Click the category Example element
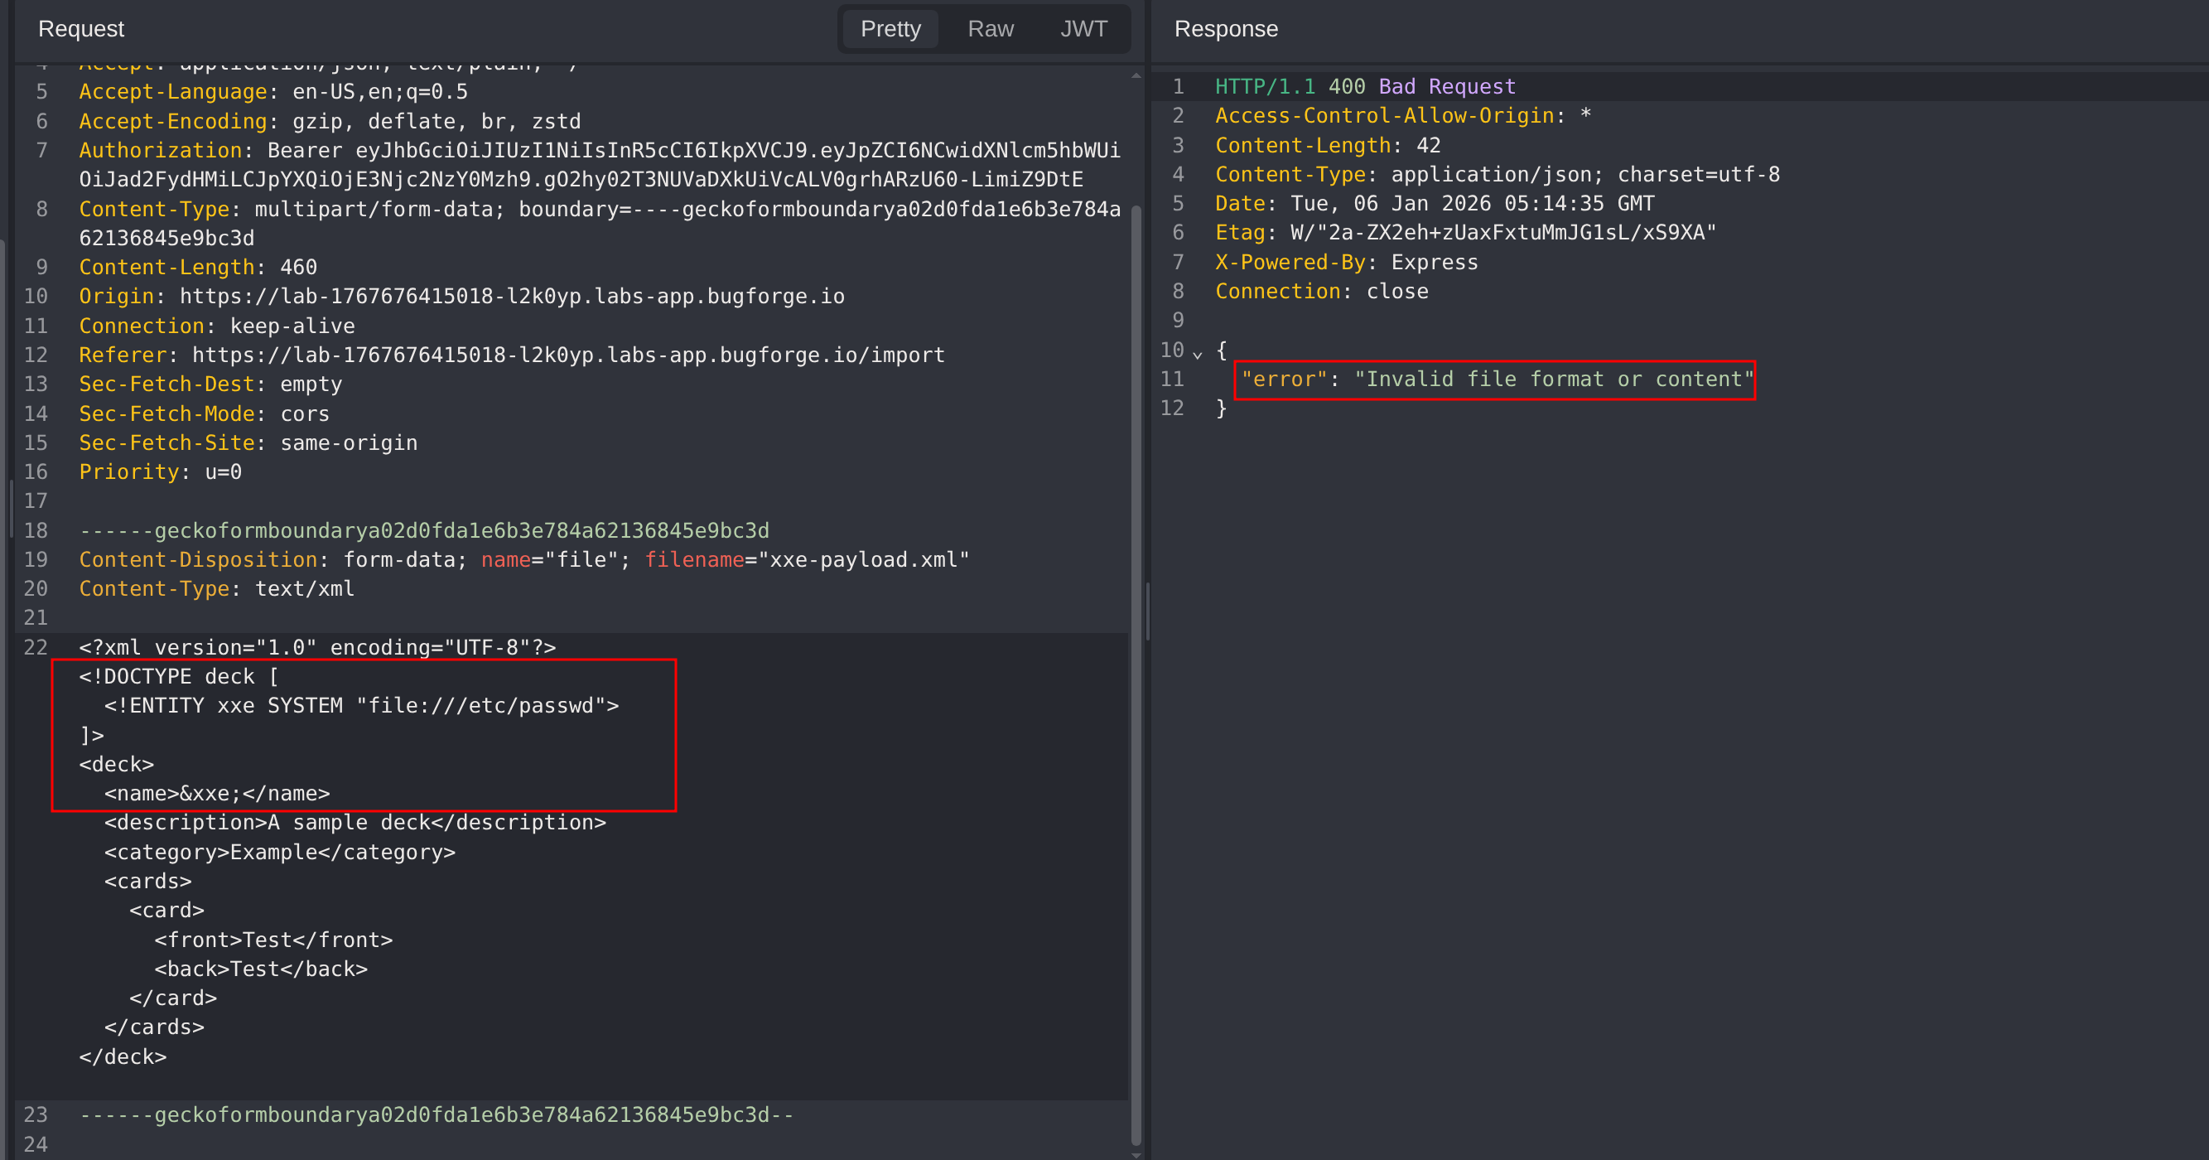 [280, 853]
